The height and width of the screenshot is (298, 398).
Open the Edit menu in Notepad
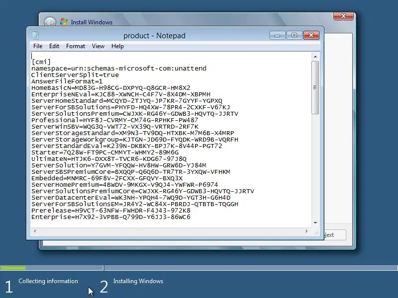pos(54,46)
